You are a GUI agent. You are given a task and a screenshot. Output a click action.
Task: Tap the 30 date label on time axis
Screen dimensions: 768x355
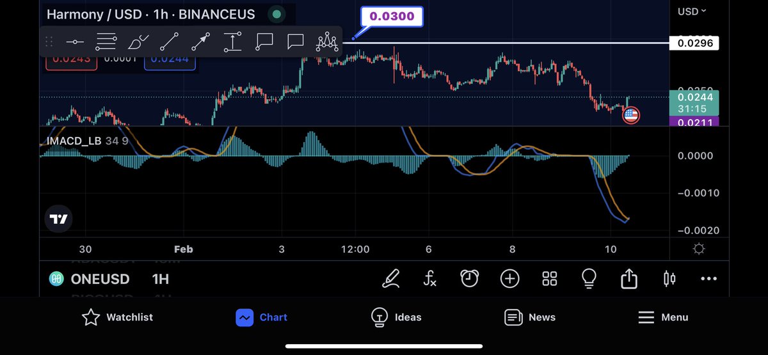[x=85, y=249]
